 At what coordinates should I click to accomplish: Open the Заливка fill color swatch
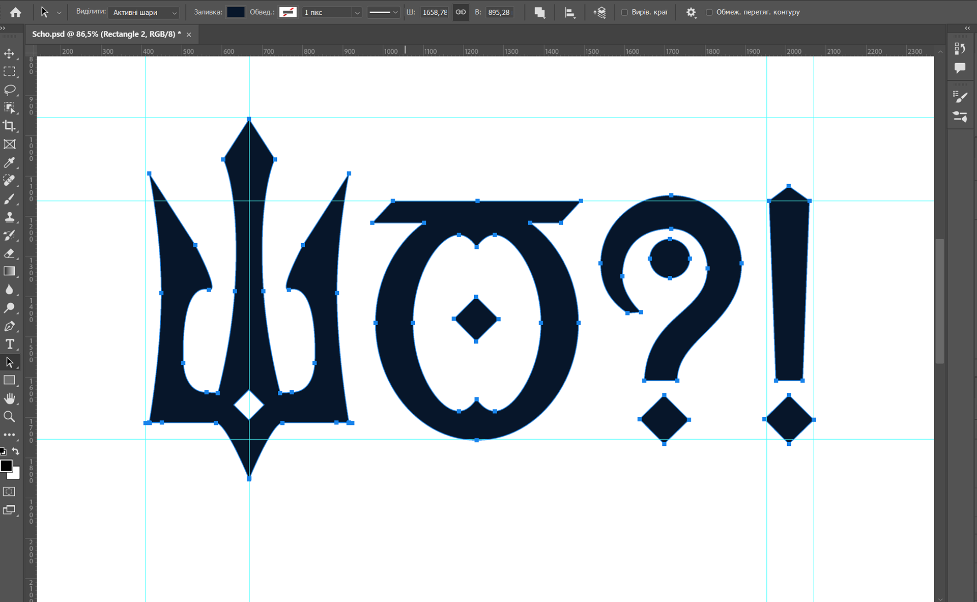pos(236,12)
